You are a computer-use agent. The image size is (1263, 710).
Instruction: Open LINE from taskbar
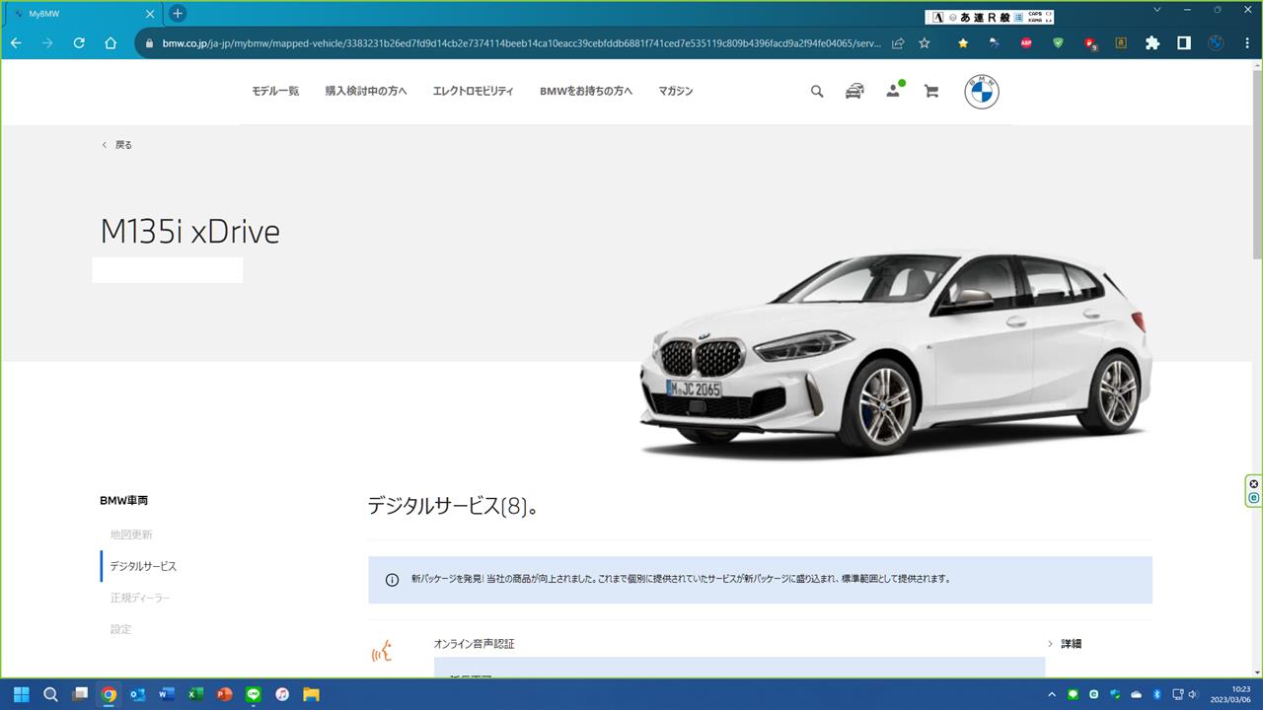[x=254, y=694]
